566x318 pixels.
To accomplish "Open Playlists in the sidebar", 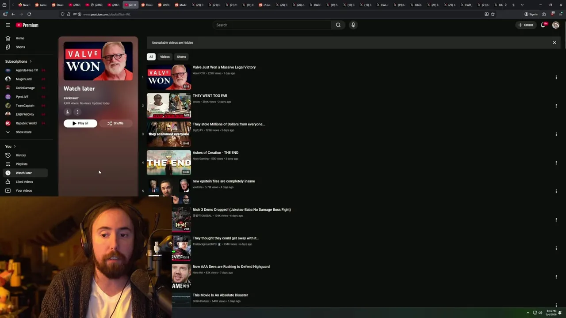I will [24, 164].
